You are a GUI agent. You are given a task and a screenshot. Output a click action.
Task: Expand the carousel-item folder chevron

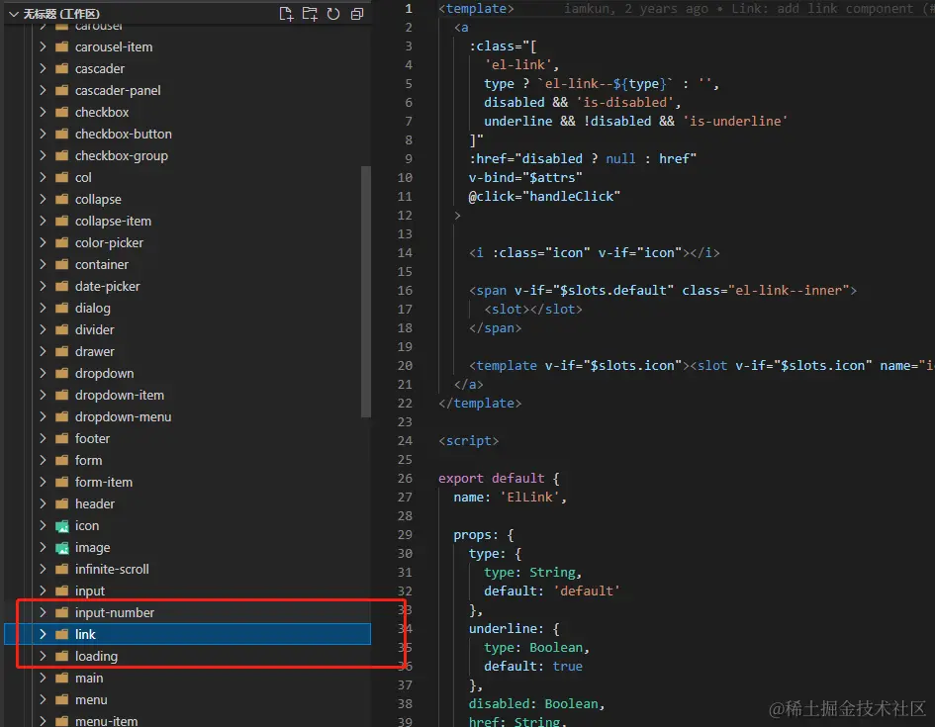click(43, 46)
